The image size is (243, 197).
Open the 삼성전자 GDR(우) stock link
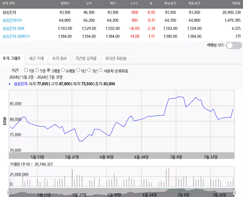pyautogui.click(x=16, y=36)
